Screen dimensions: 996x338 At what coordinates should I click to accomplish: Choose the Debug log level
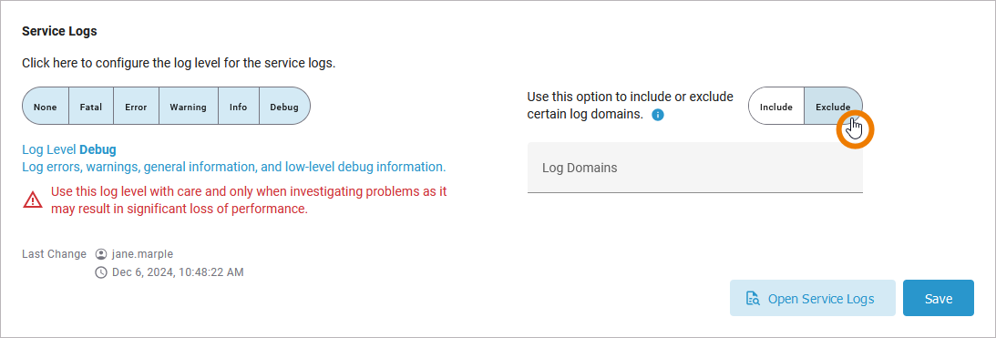point(284,107)
